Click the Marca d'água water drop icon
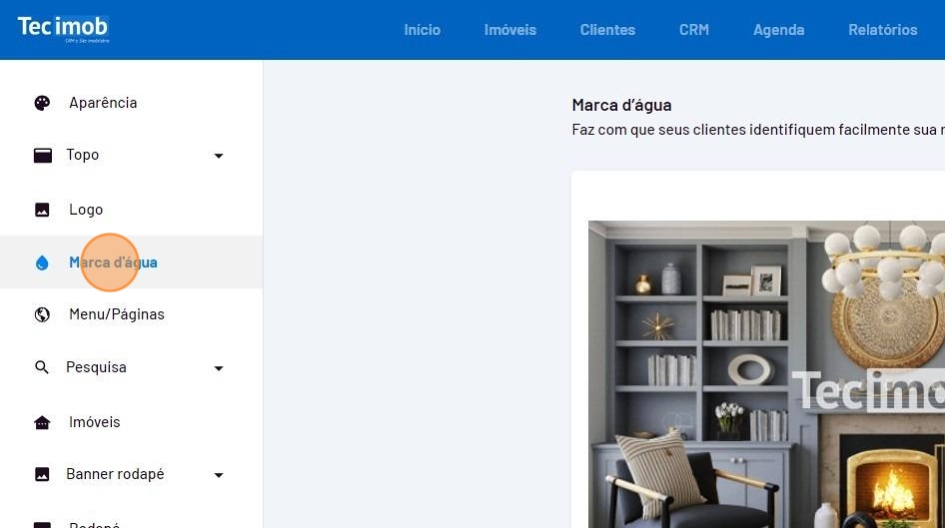 [42, 263]
